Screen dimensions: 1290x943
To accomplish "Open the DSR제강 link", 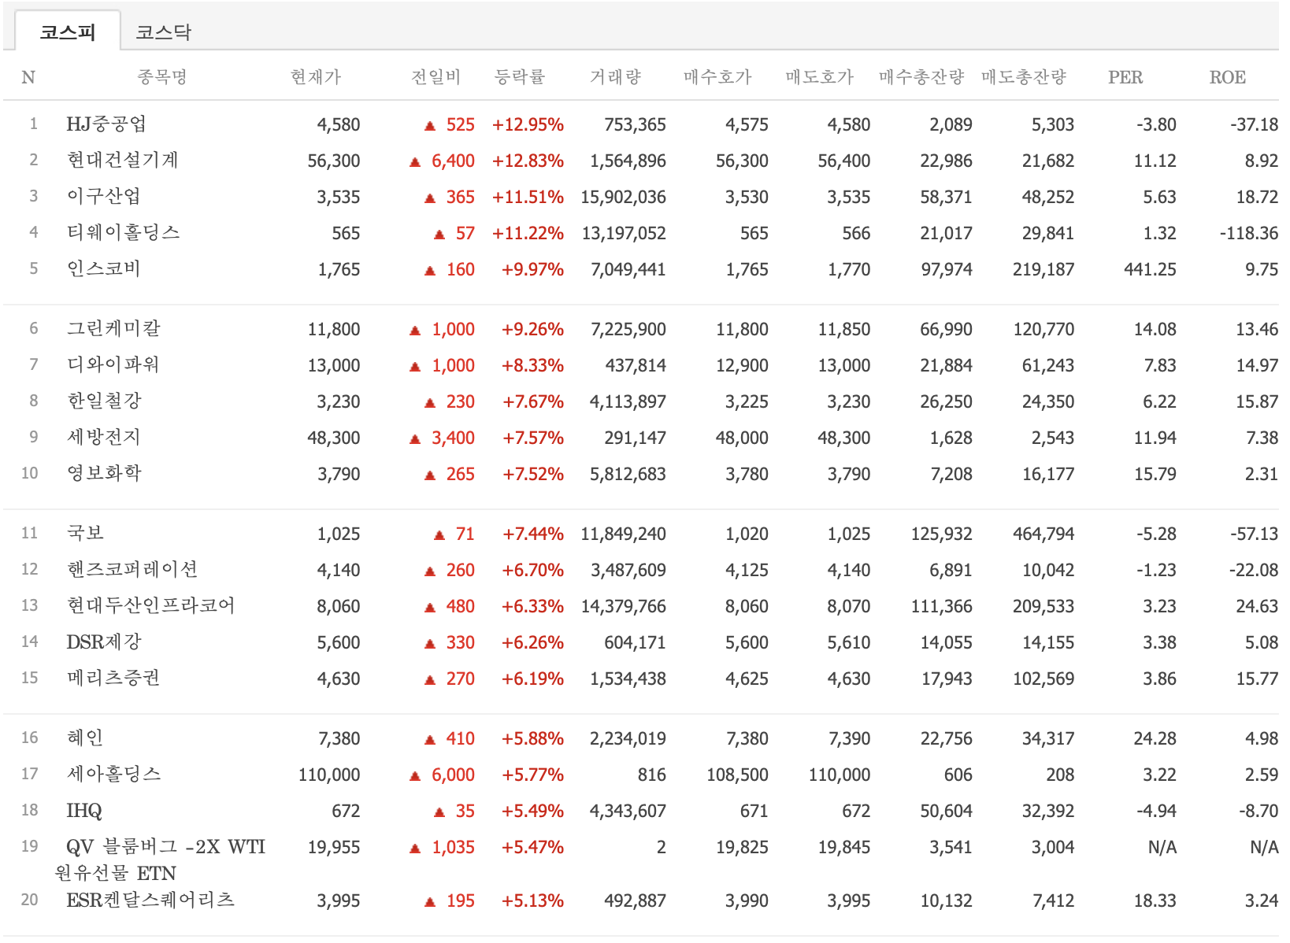I will [x=104, y=642].
